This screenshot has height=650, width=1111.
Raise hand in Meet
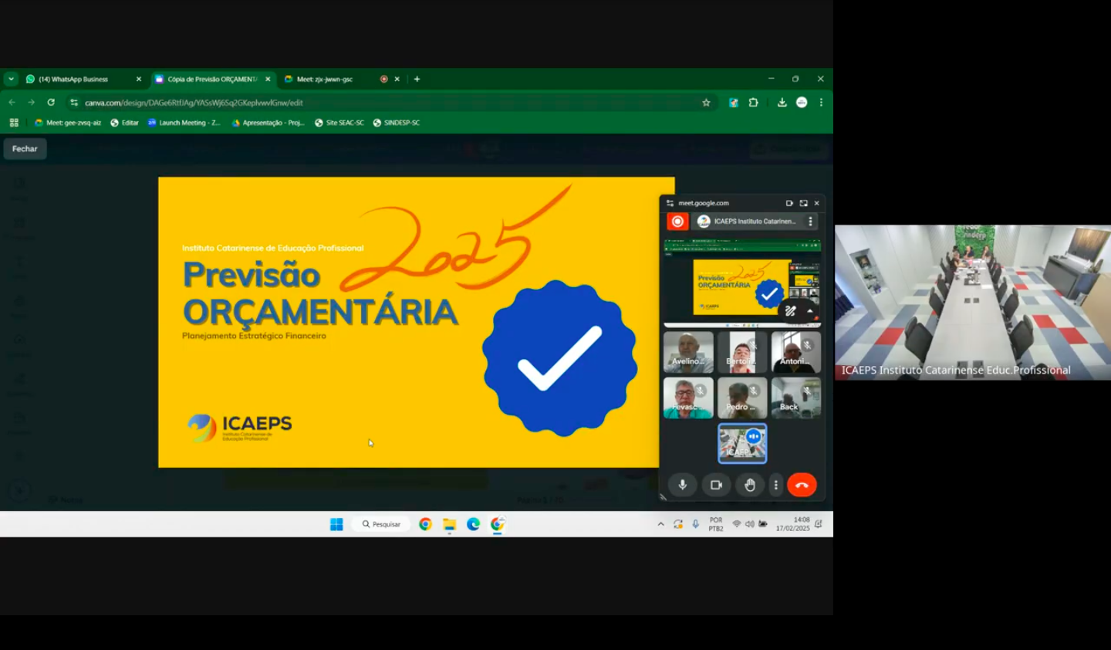click(x=750, y=485)
